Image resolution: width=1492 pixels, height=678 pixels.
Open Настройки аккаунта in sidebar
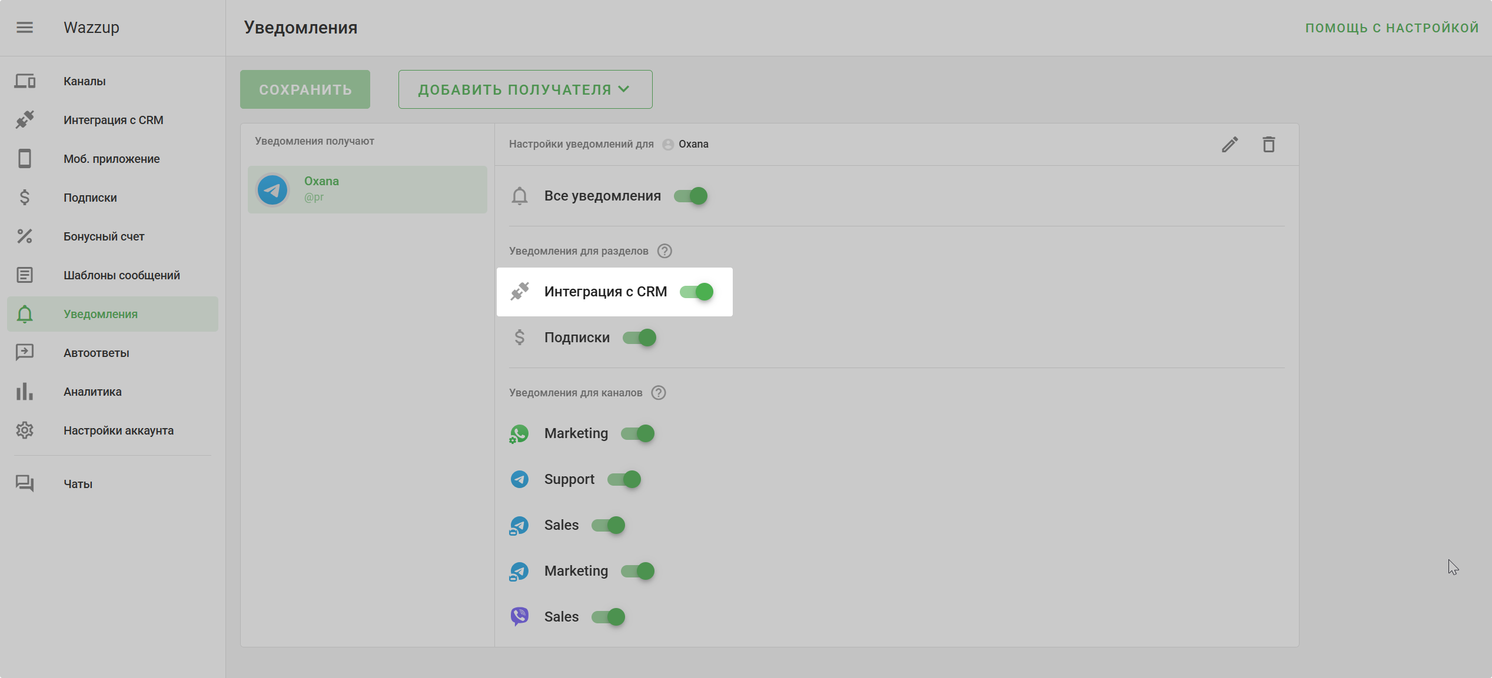[x=112, y=430]
